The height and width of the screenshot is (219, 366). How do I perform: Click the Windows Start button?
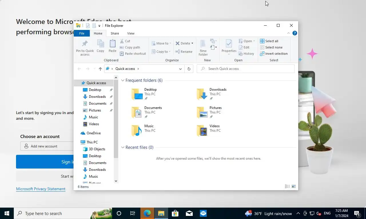[x=7, y=213]
